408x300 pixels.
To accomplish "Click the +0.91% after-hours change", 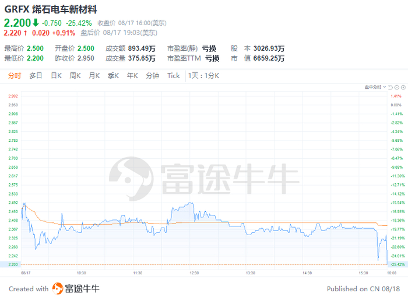I will click(x=64, y=33).
